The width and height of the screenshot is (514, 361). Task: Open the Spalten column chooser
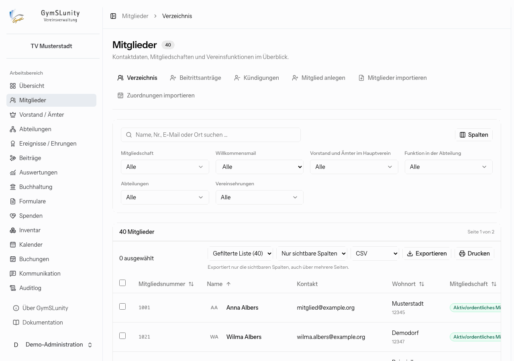pos(474,135)
